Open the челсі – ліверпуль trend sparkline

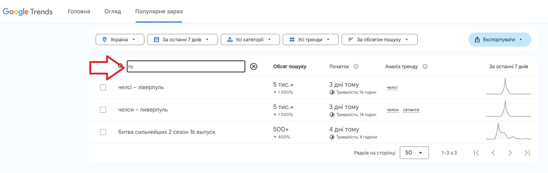[x=509, y=86]
